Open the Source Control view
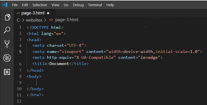Image resolution: width=207 pixels, height=105 pixels. 7,44
